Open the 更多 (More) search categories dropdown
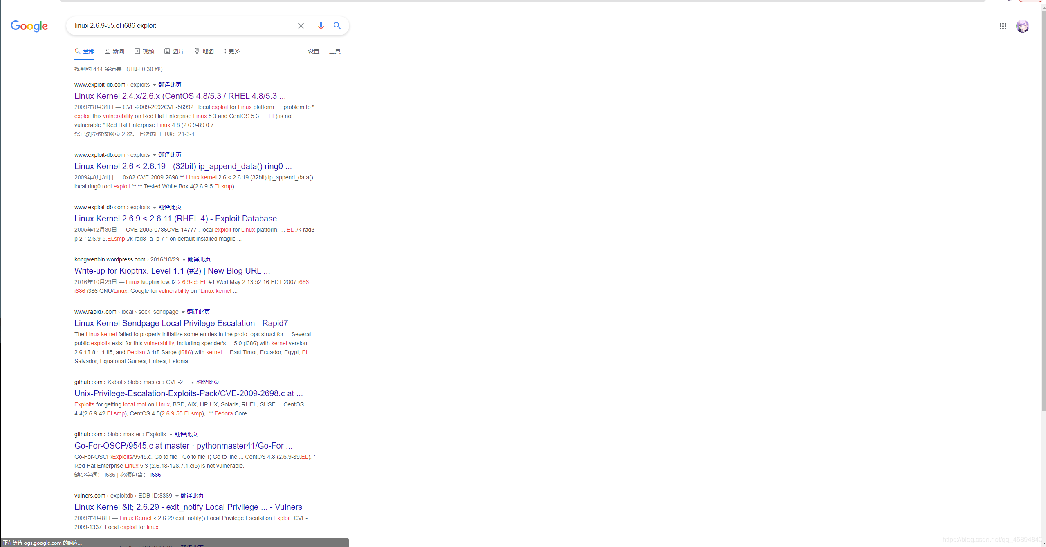Screen dimensions: 1046x547 (x=231, y=51)
